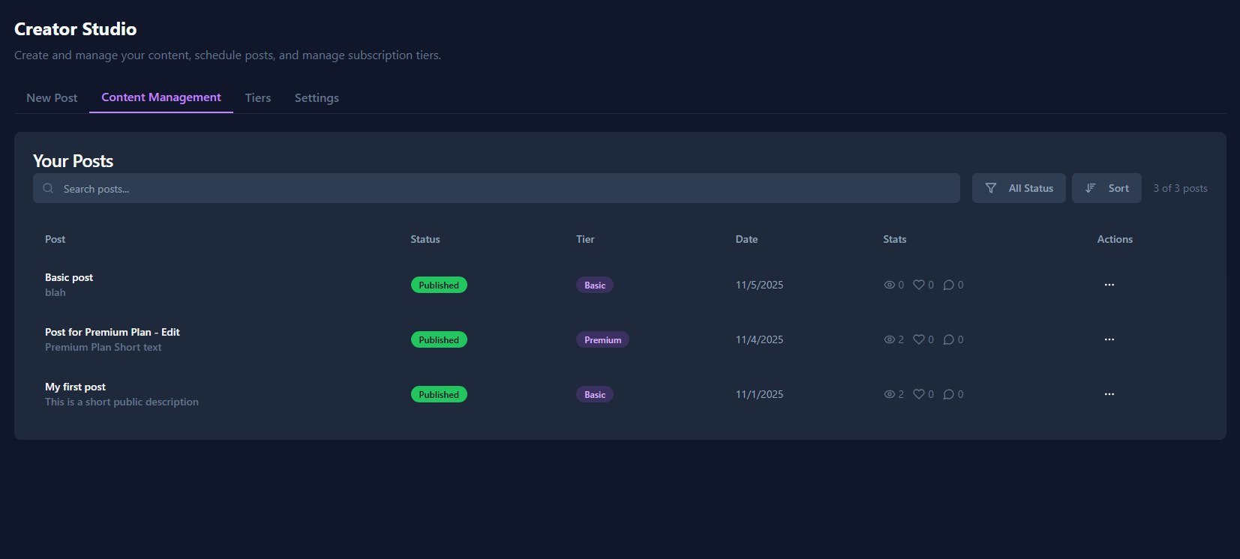Open three-dot actions menu for My first post
The image size is (1240, 559).
coord(1109,394)
